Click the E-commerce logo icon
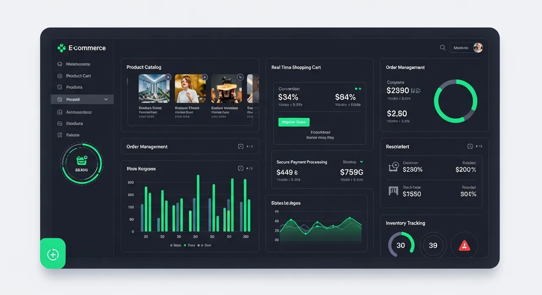The width and height of the screenshot is (542, 295). pyautogui.click(x=62, y=48)
